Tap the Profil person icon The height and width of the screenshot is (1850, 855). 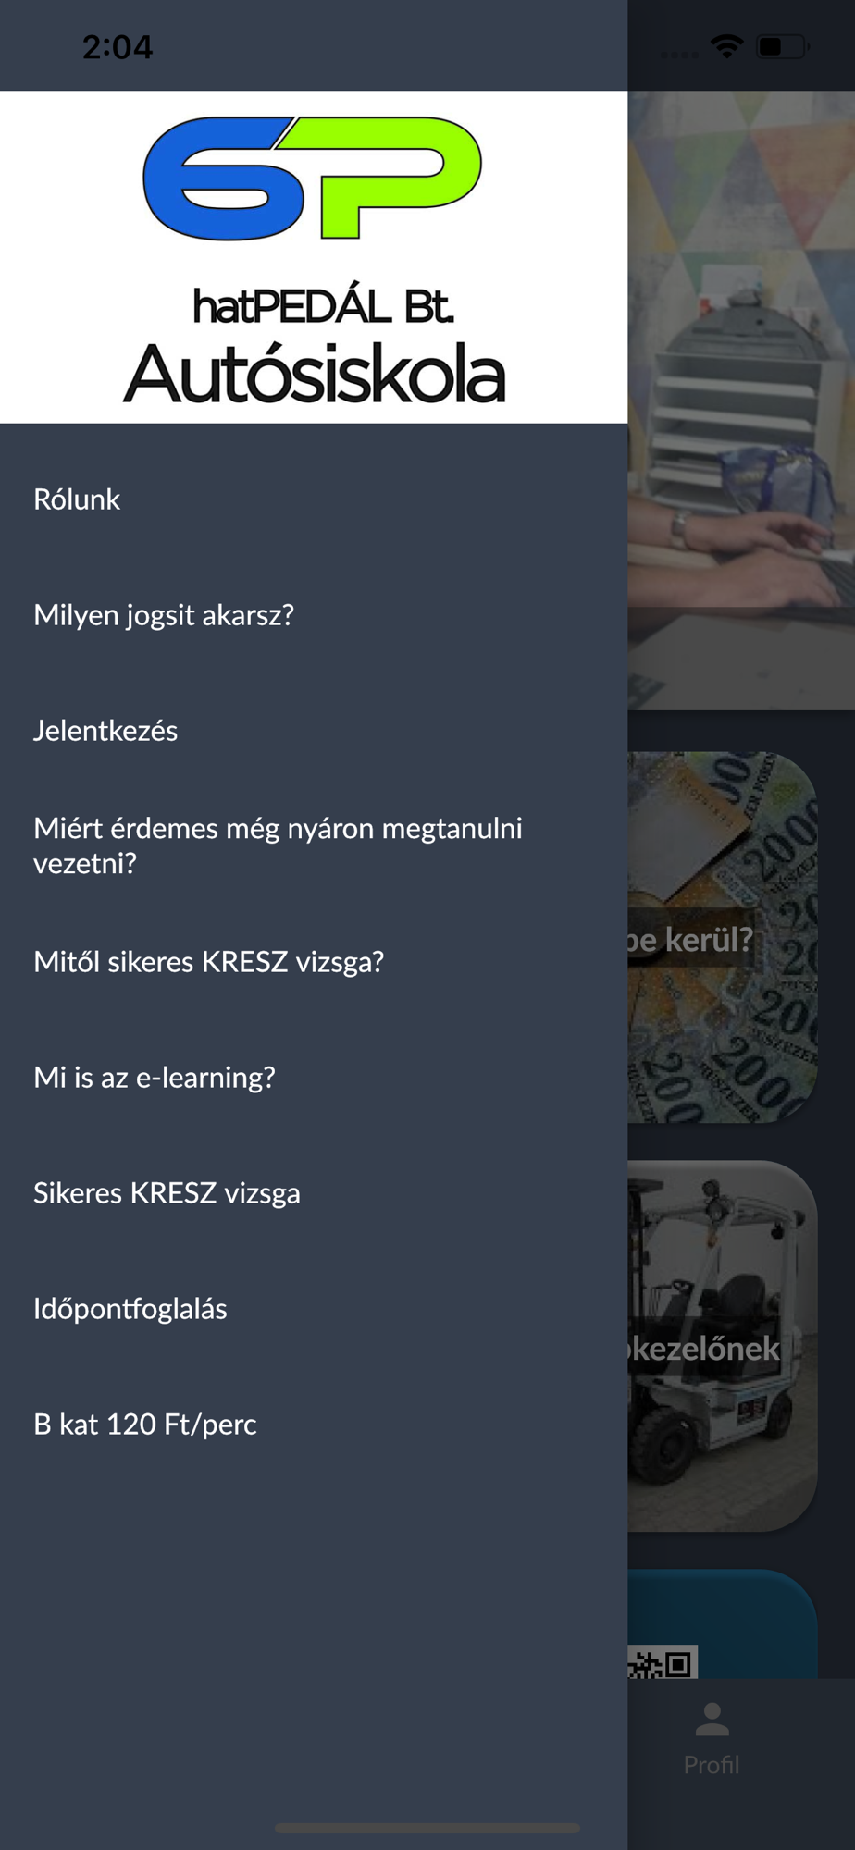tap(712, 1720)
